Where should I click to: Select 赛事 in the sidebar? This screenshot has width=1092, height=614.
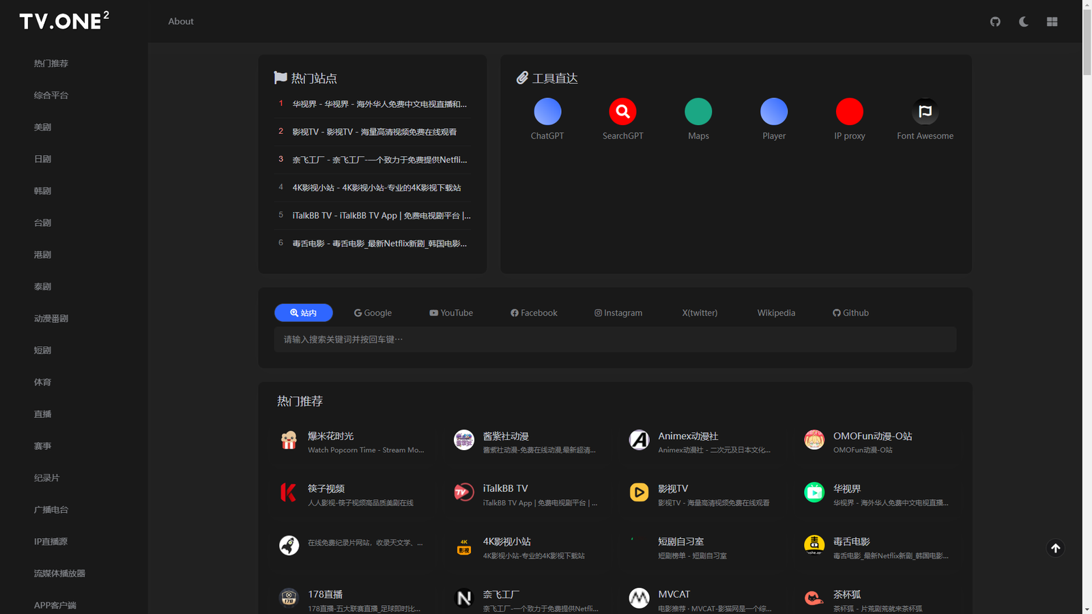42,446
